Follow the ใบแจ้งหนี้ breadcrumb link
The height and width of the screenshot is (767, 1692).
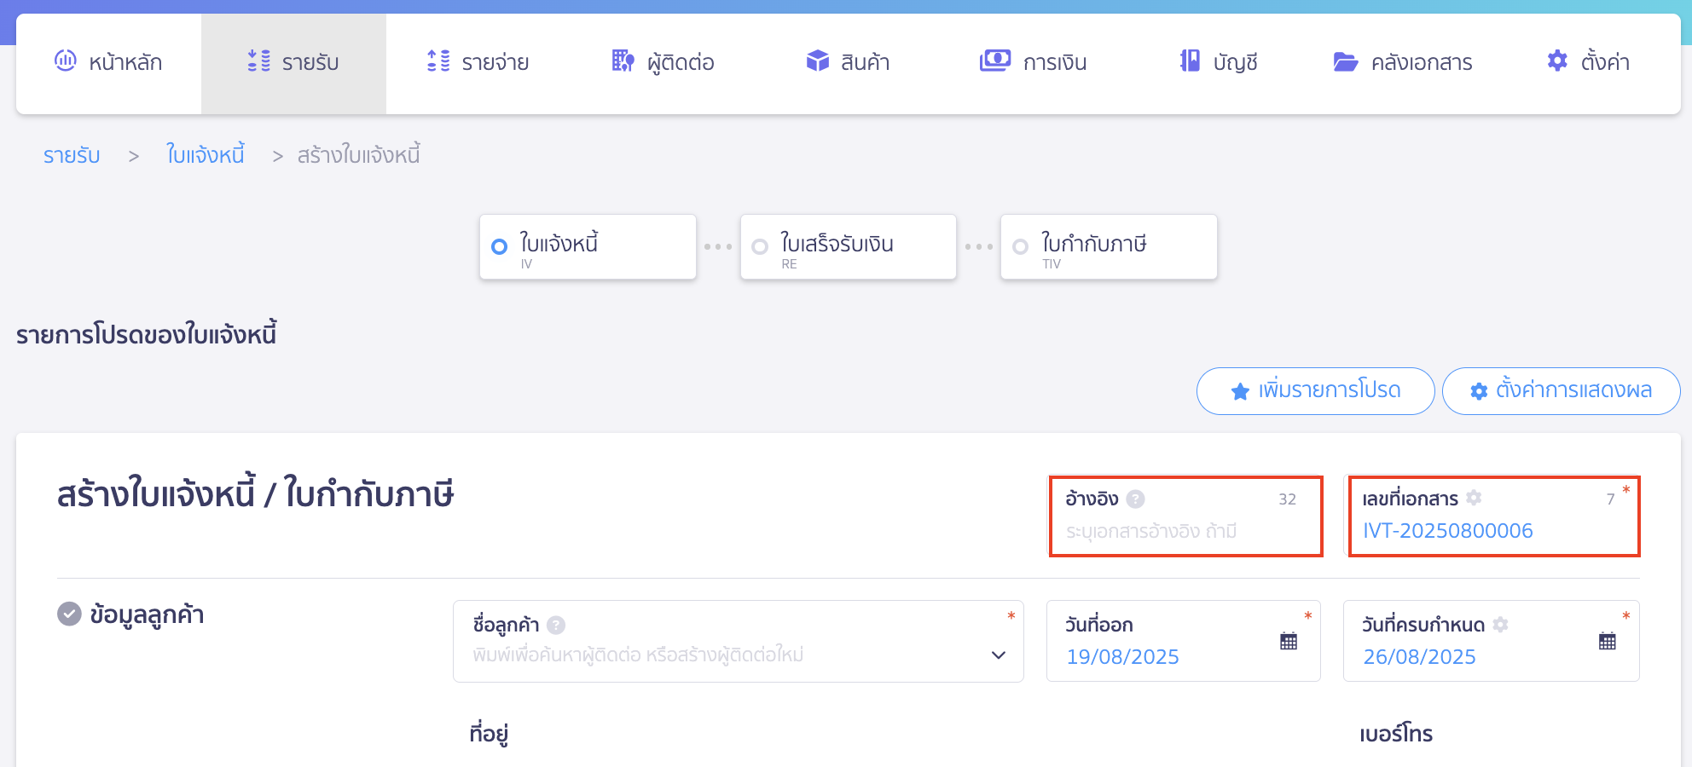tap(205, 155)
